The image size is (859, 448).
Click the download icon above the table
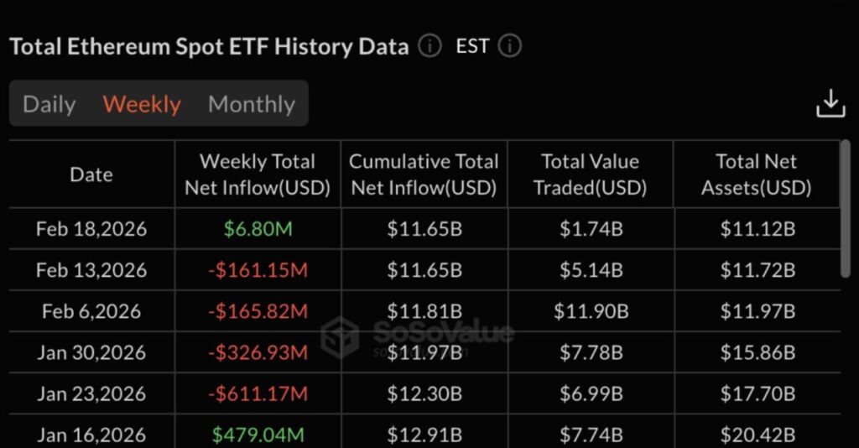(830, 104)
